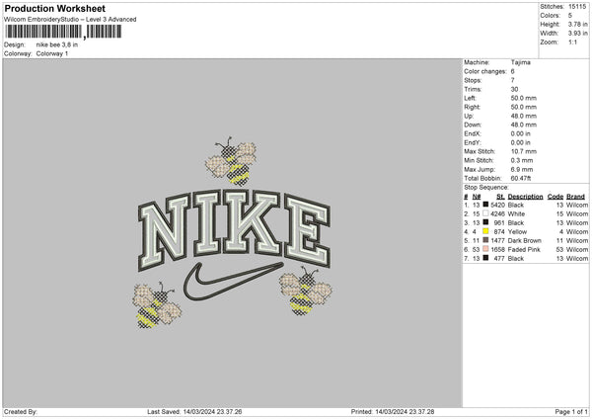
Task: Click the 'Created By:' footer label
Action: click(x=21, y=411)
